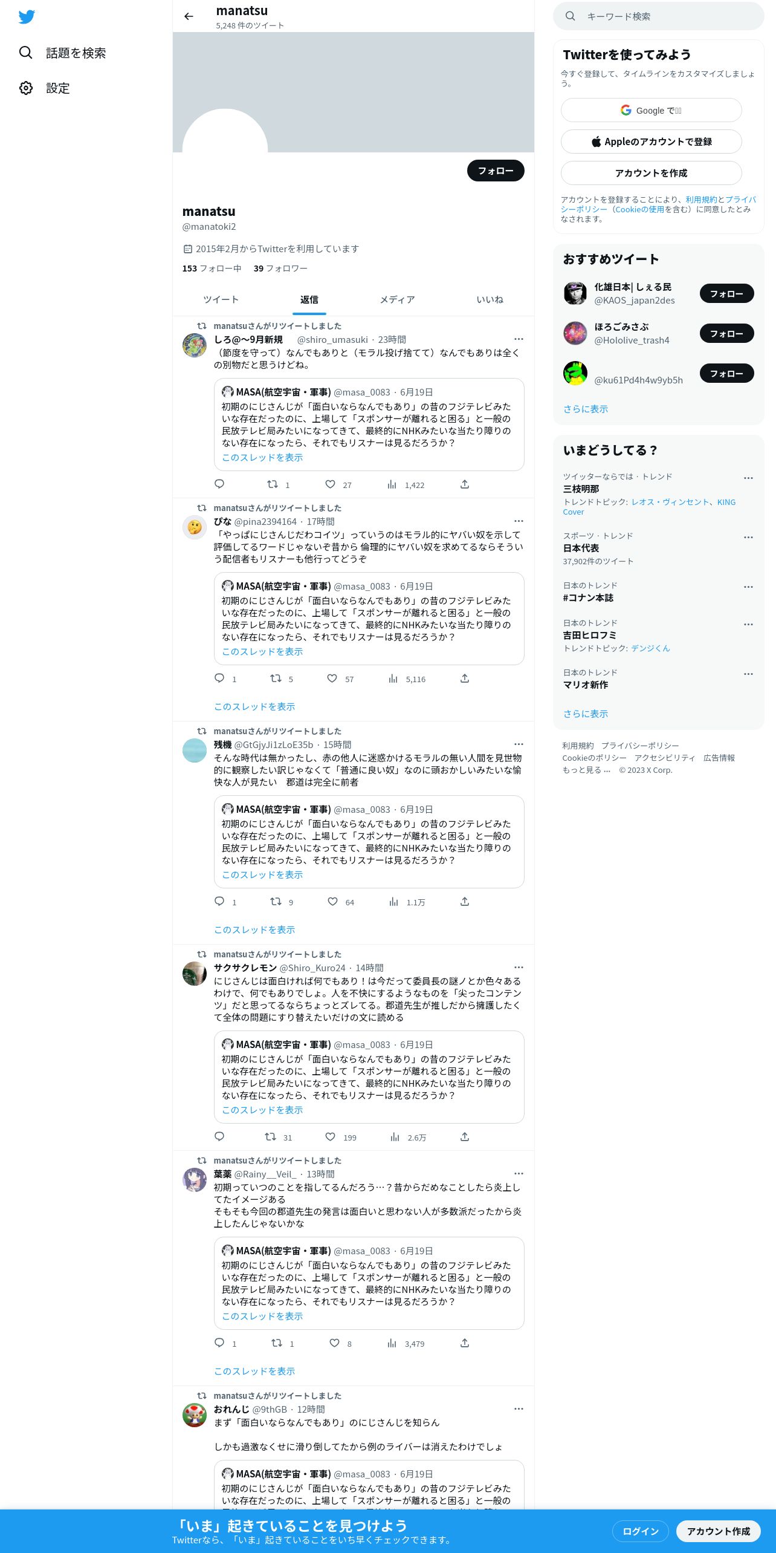
Task: Open the メディア tab
Action: [x=397, y=299]
